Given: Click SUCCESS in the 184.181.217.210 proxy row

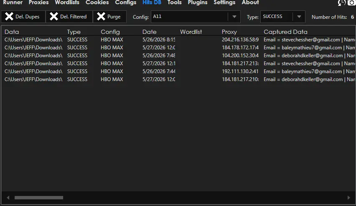Looking at the screenshot, I should click(x=77, y=79).
